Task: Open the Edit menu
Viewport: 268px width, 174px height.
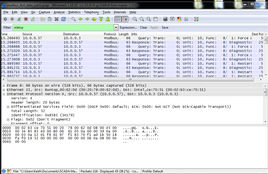Action: pyautogui.click(x=14, y=12)
